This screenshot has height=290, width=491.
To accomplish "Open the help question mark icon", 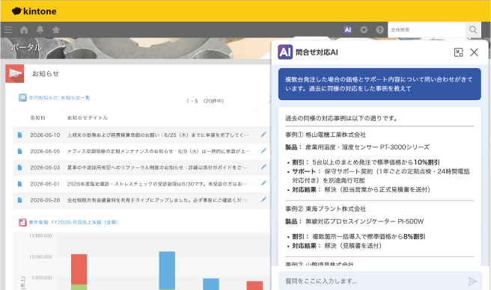I will [x=379, y=30].
